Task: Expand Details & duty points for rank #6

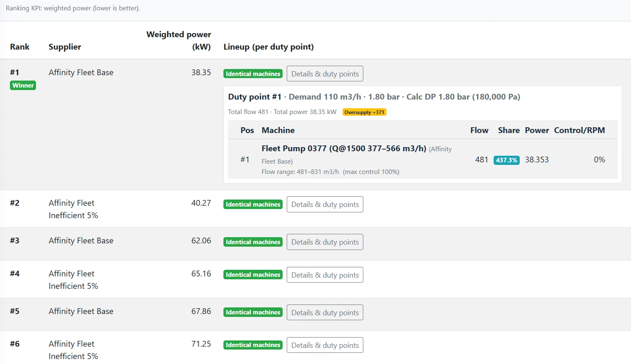Action: point(325,345)
